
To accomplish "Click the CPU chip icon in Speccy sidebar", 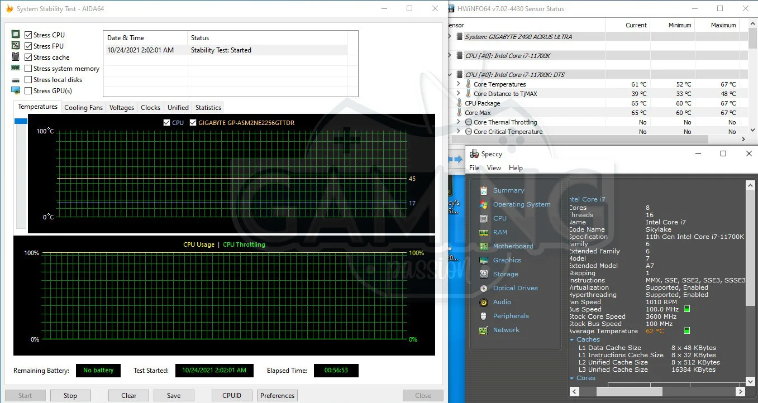I will click(484, 218).
